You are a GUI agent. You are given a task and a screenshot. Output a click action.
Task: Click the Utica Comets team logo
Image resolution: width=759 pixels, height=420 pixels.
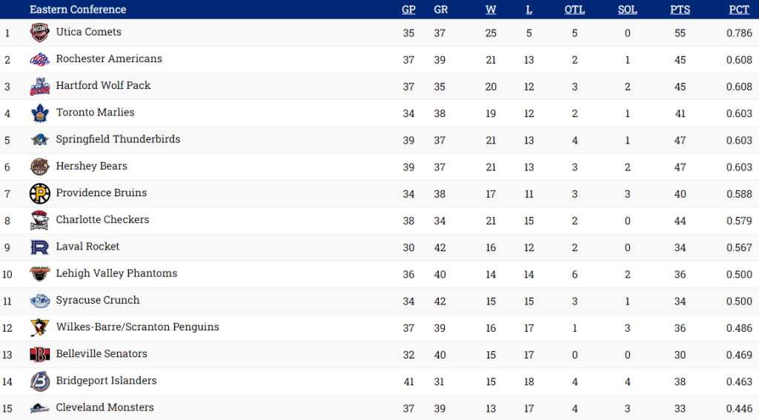(39, 33)
